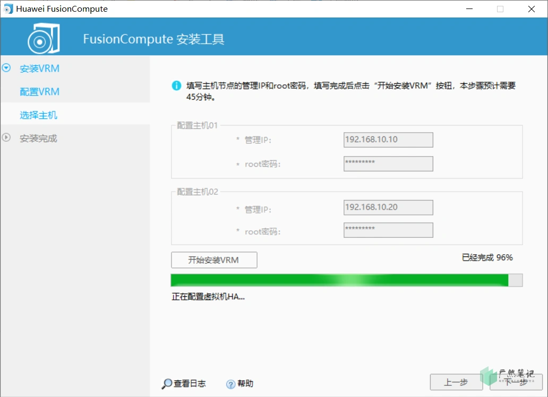548x397 pixels.
Task: Click the question mark help icon
Action: point(230,384)
